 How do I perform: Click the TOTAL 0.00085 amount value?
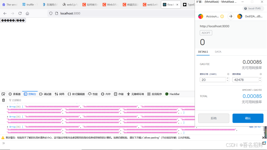pos(252,96)
